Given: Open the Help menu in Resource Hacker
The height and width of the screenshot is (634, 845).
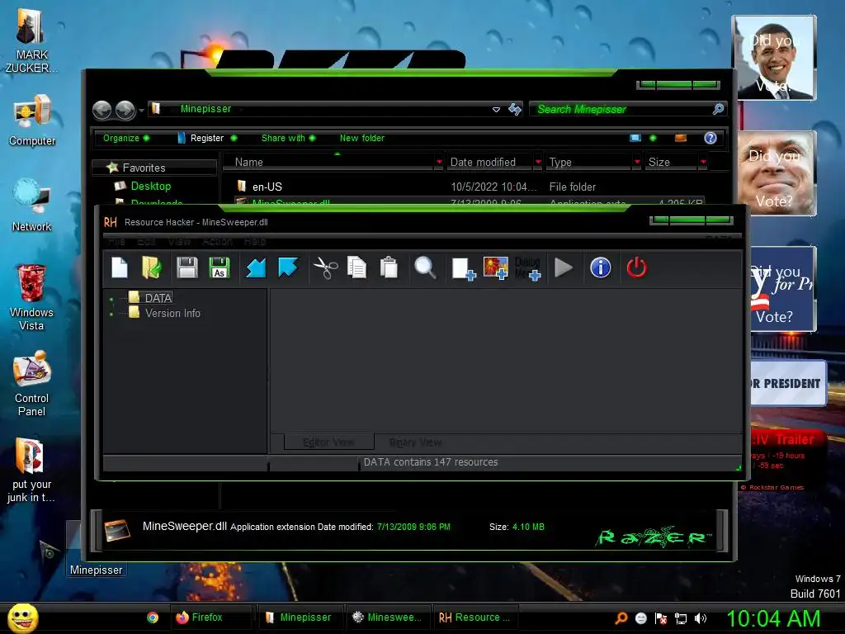Looking at the screenshot, I should click(254, 242).
